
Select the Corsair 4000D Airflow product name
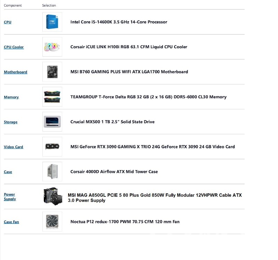coord(114,171)
